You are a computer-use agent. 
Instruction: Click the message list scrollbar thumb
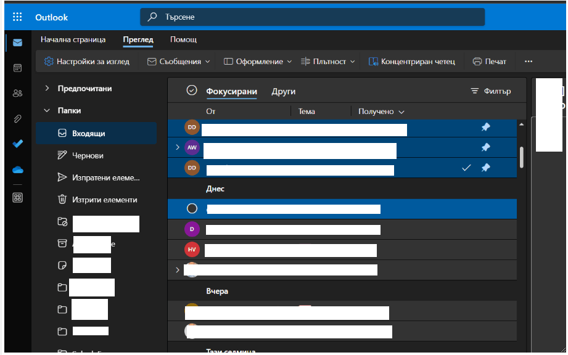coord(522,157)
